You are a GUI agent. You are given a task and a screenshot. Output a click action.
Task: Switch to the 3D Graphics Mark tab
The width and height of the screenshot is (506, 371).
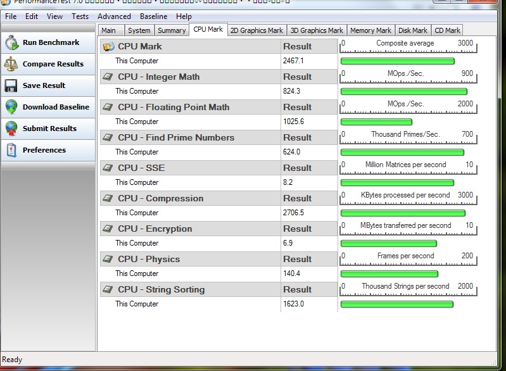317,30
